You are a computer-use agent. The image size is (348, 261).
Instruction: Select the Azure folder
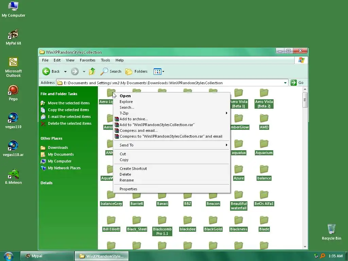[239, 173]
